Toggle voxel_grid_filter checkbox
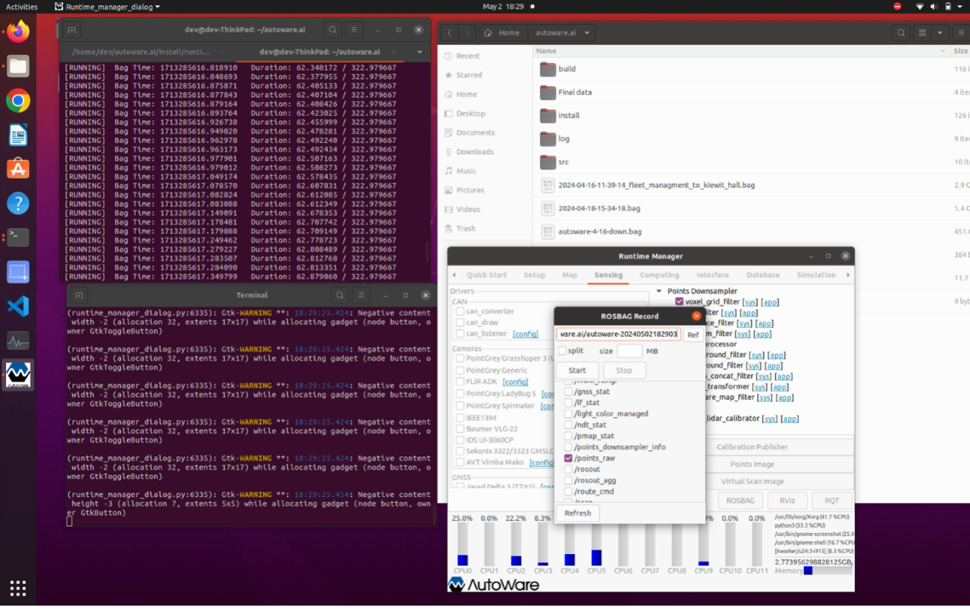The width and height of the screenshot is (970, 609). [x=679, y=302]
